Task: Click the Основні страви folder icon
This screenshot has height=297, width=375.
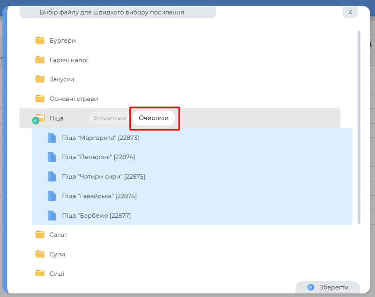Action: point(40,99)
